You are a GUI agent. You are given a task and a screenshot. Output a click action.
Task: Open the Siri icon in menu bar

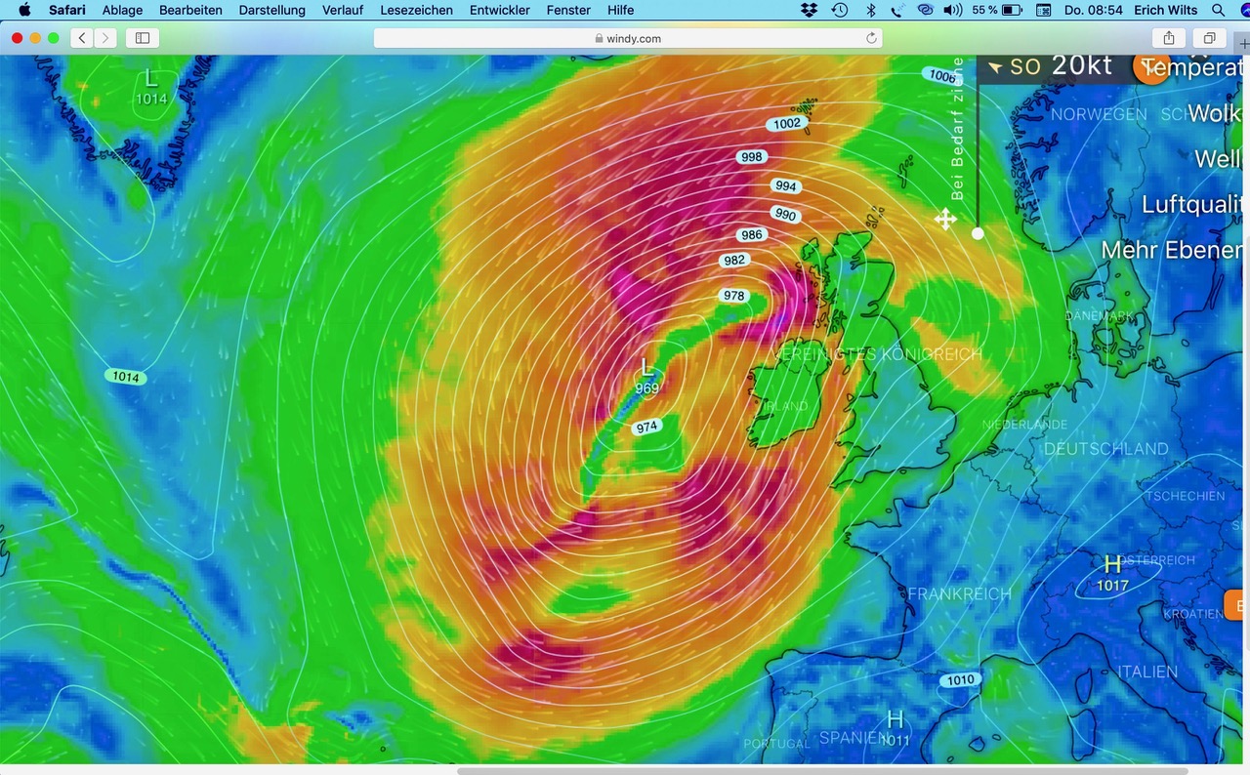click(x=1244, y=10)
